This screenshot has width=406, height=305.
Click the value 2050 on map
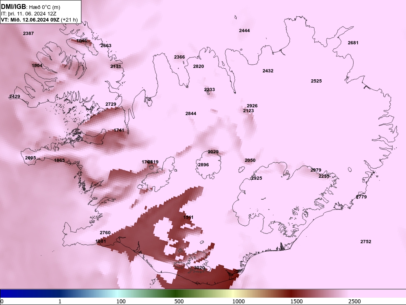[250, 160]
